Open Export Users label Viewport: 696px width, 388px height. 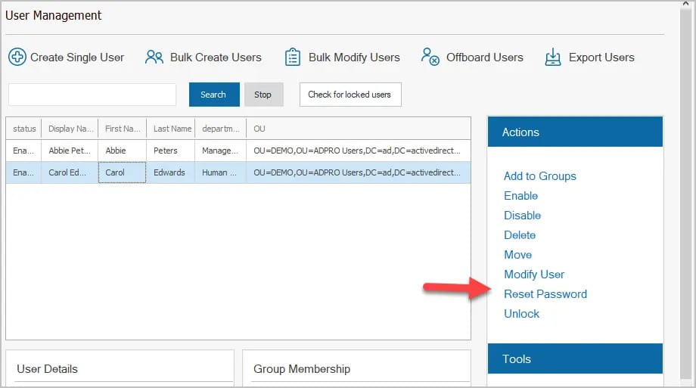pos(601,57)
